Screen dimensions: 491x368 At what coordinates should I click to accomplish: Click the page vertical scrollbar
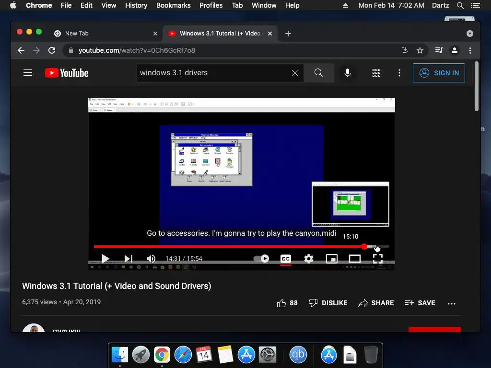coord(477,86)
